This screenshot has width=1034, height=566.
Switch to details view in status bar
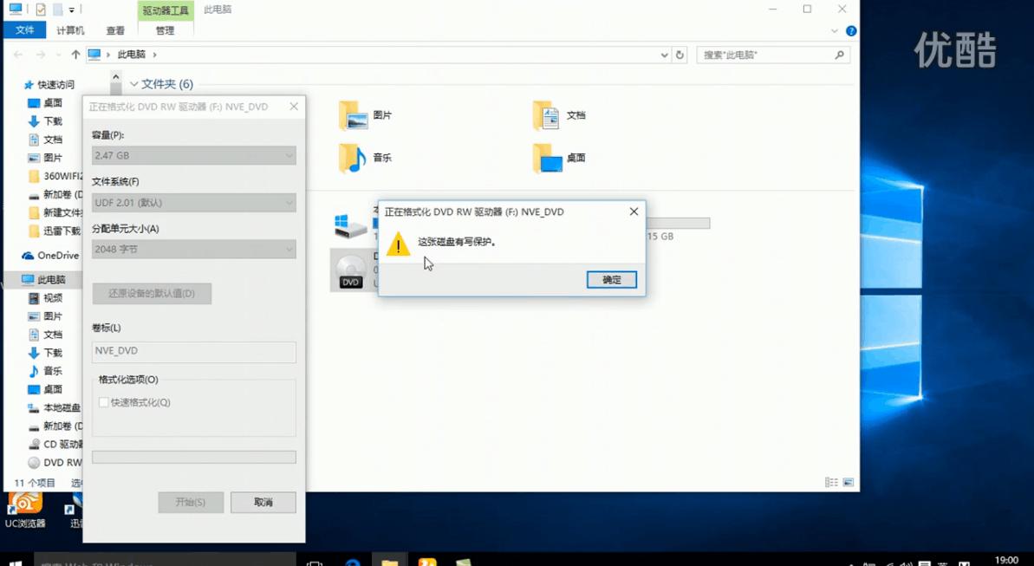point(831,483)
